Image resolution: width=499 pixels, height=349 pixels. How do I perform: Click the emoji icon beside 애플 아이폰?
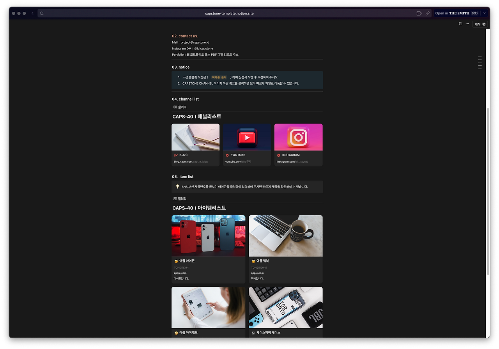click(176, 261)
